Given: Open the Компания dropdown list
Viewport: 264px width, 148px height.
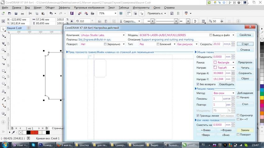Looking at the screenshot, I should coord(124,35).
